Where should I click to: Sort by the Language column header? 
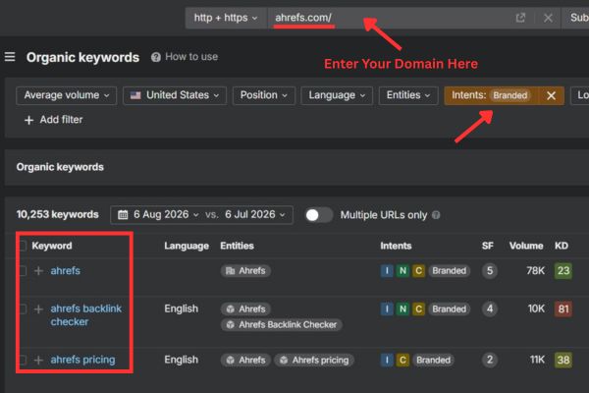tap(187, 246)
